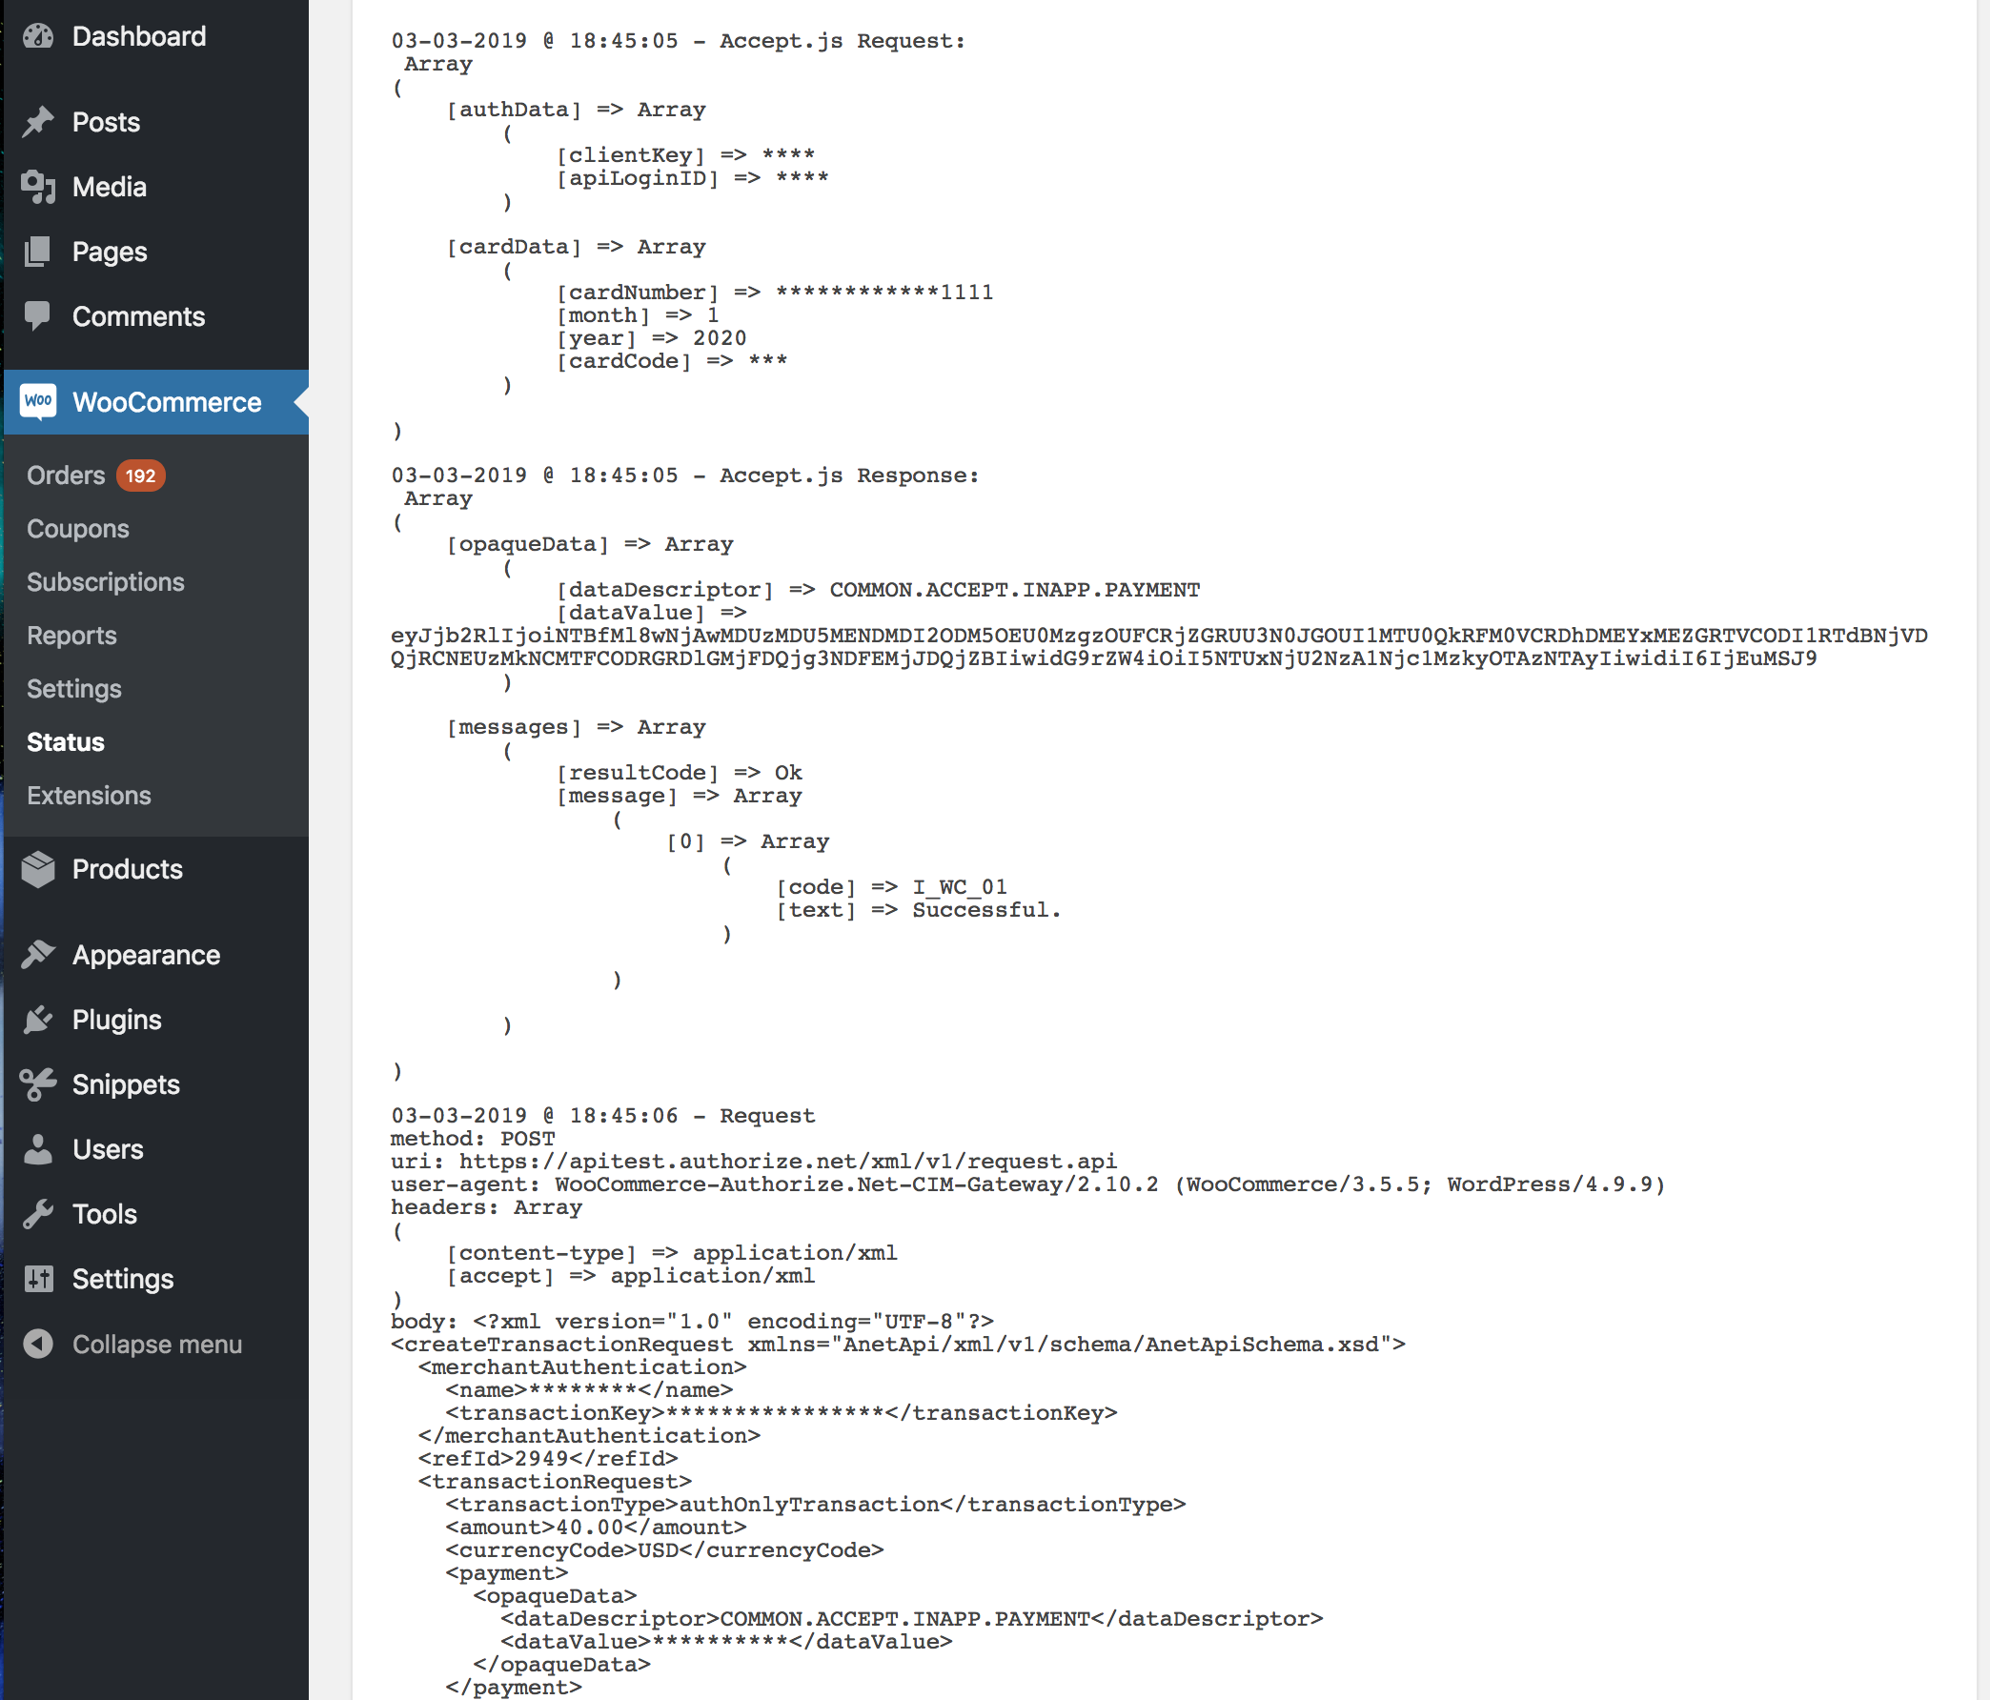Click the 192 pending orders badge
This screenshot has height=1700, width=1990.
pos(140,476)
